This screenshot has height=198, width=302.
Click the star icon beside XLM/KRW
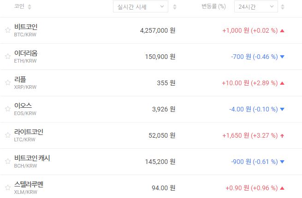pyautogui.click(x=7, y=188)
